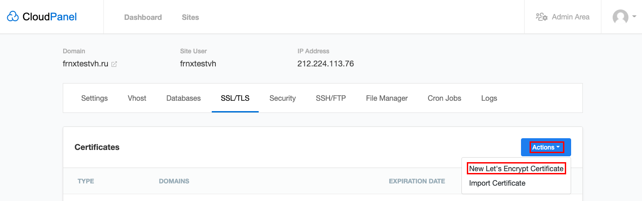Switch to the Settings tab
642x201 pixels.
tap(94, 98)
